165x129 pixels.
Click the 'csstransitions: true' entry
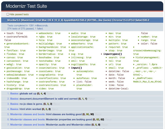(x=52, y=85)
